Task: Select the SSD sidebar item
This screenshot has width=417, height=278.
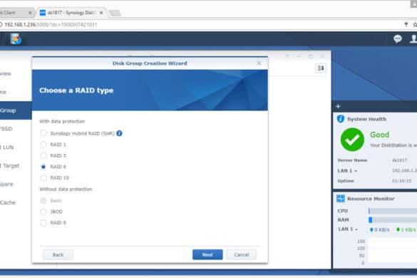Action: [16, 129]
